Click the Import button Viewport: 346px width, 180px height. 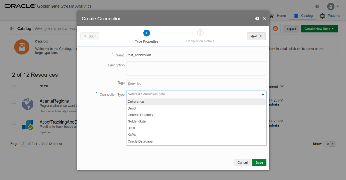point(291,29)
